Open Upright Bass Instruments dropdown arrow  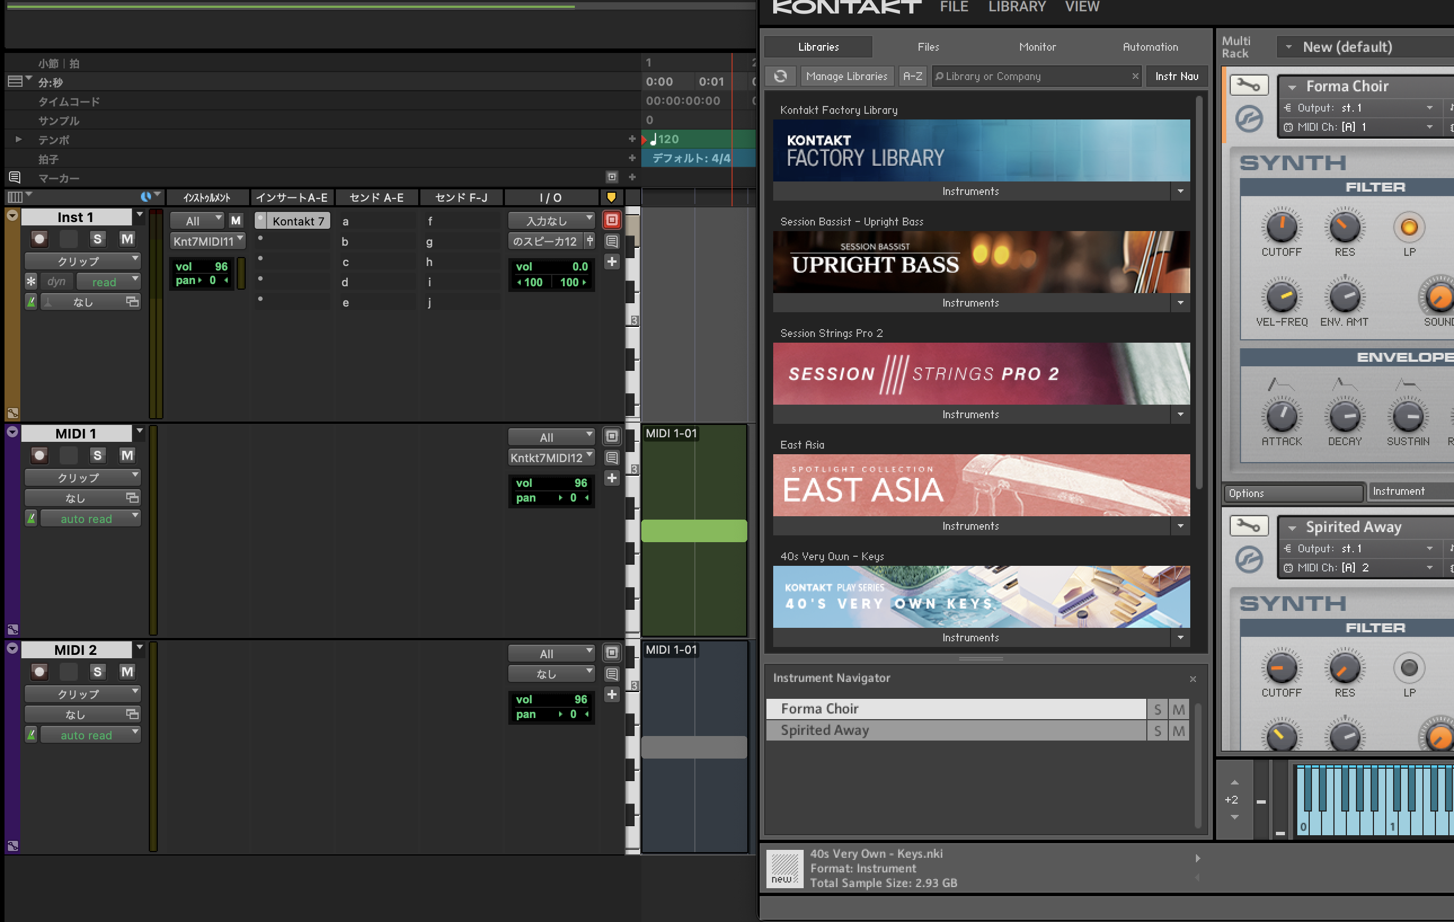coord(1181,303)
